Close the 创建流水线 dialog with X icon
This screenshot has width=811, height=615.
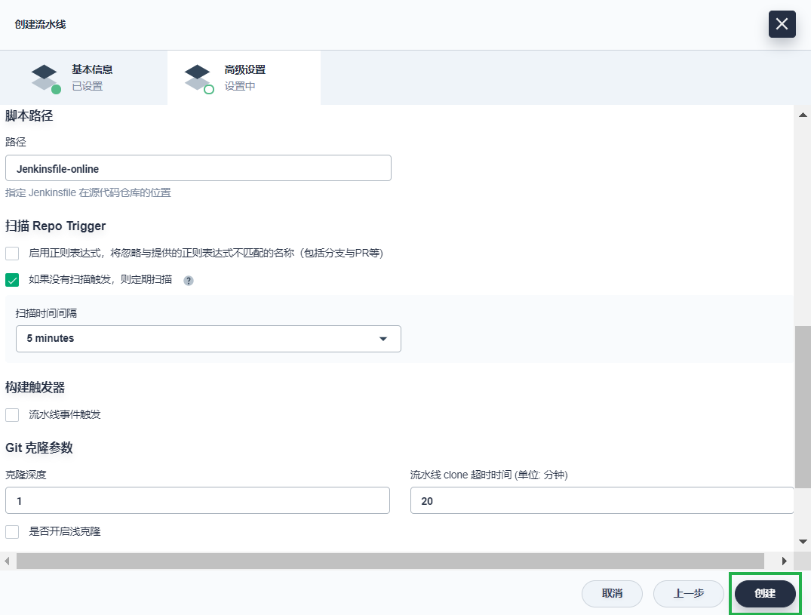click(x=782, y=24)
